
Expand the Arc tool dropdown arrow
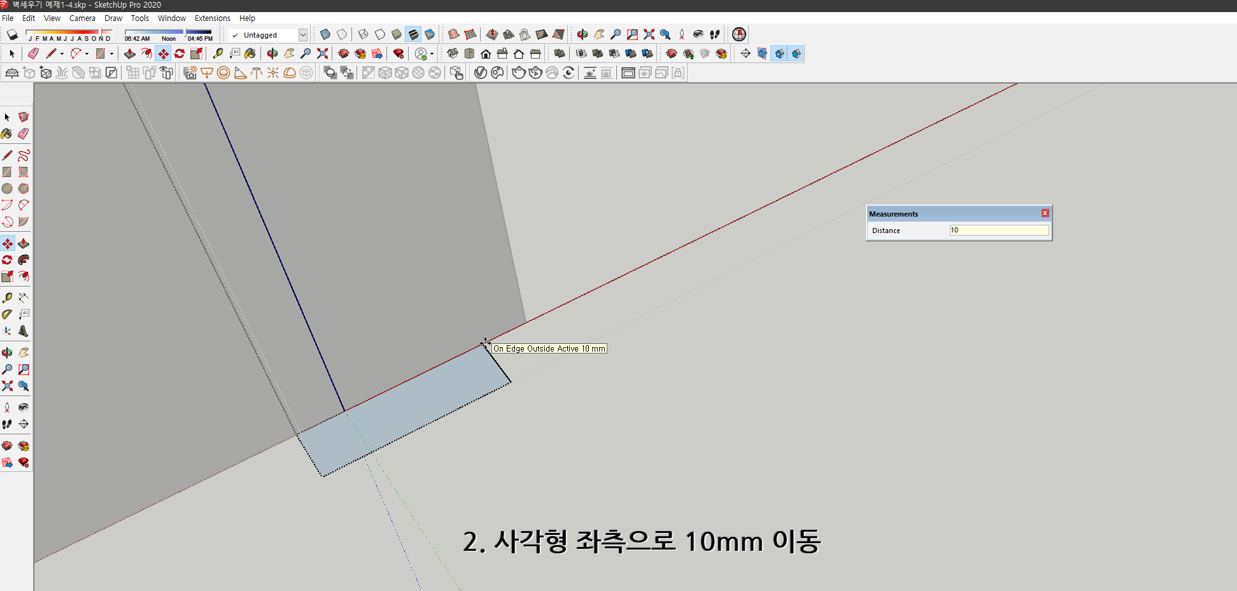click(x=87, y=53)
